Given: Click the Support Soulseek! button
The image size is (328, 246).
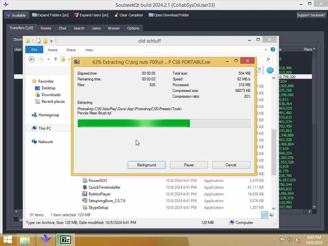Looking at the screenshot, I should point(311,15).
